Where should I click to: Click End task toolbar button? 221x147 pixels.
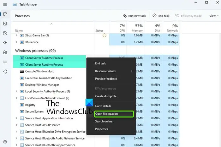(x=161, y=16)
